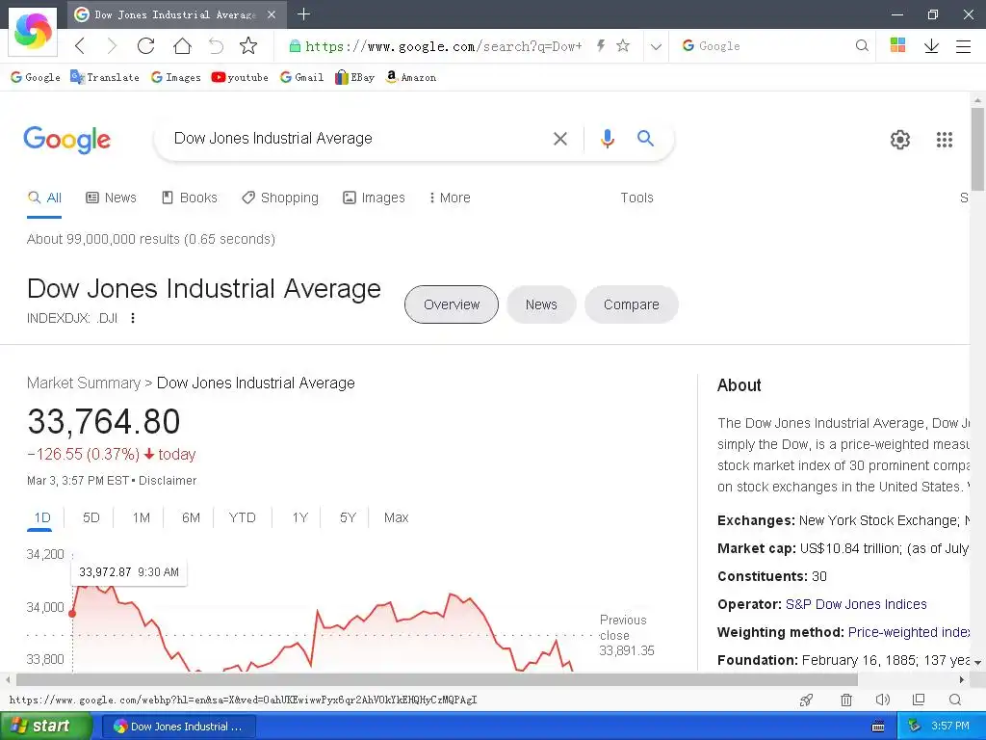Open the colorful apps grid toolbar icon
Image resolution: width=986 pixels, height=740 pixels.
(898, 44)
